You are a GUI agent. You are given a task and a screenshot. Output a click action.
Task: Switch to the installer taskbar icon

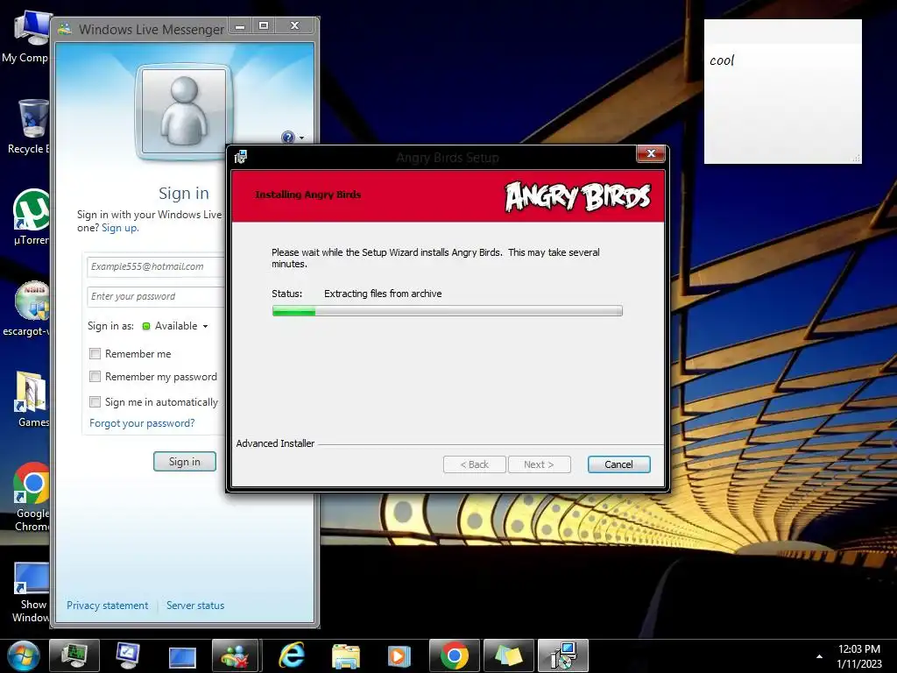[563, 655]
